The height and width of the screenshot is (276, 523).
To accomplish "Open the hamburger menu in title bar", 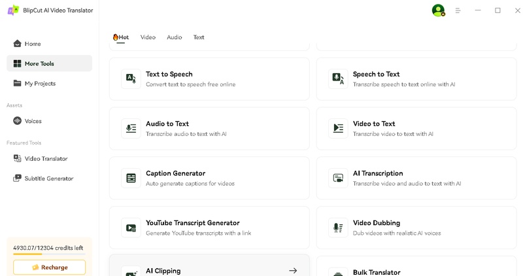I will click(458, 10).
